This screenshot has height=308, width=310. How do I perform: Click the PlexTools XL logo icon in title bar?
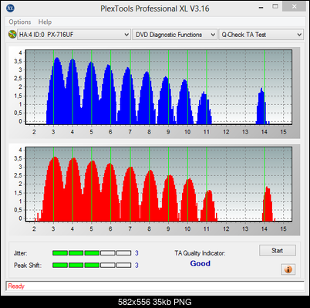(x=10, y=8)
